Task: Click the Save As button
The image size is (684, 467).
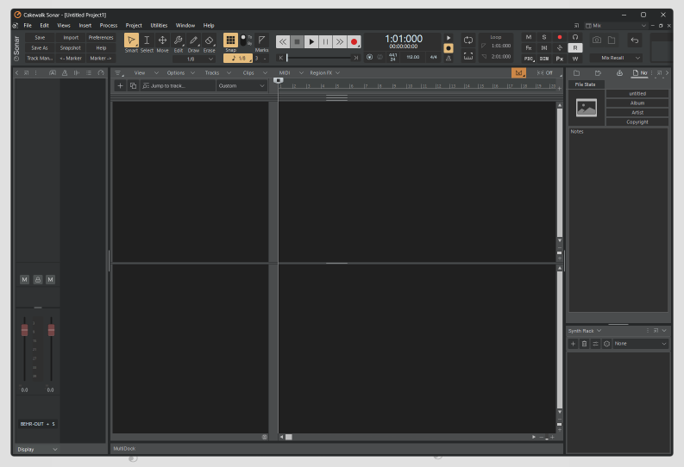Action: tap(40, 48)
